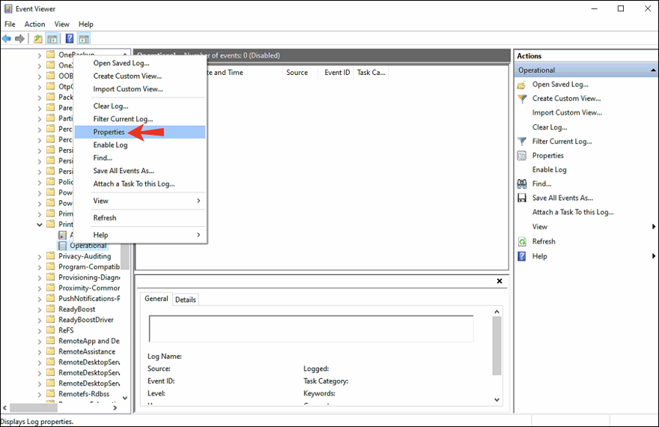This screenshot has height=427, width=659.
Task: Switch to the General tab
Action: pos(156,299)
